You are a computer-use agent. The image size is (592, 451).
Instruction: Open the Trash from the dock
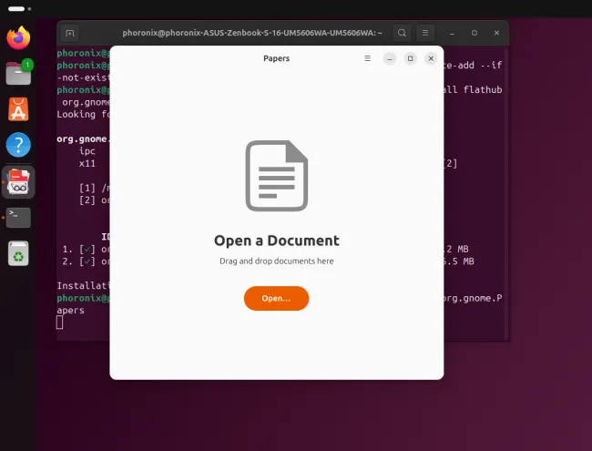click(18, 253)
